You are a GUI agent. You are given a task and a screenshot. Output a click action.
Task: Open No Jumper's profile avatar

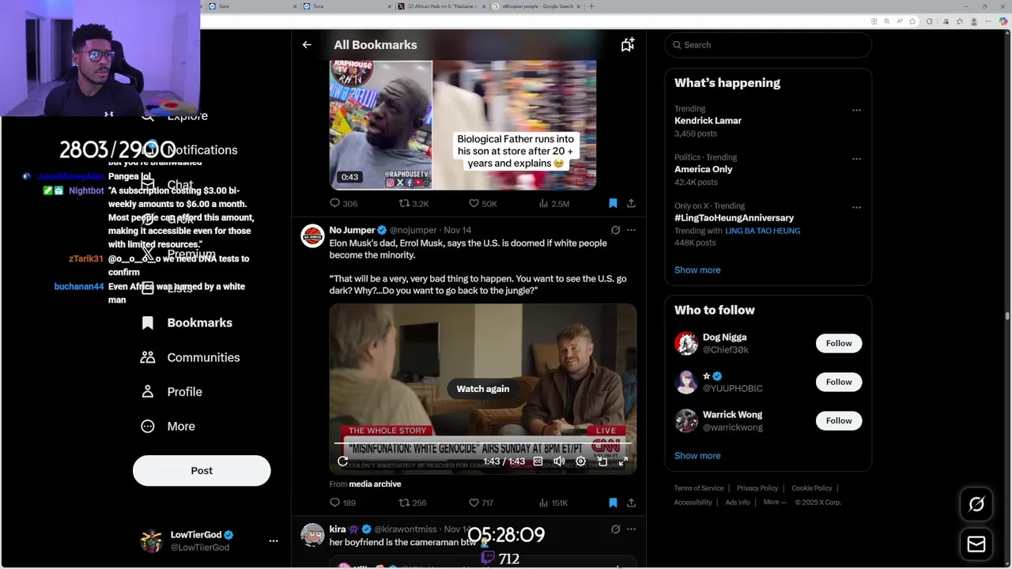312,236
